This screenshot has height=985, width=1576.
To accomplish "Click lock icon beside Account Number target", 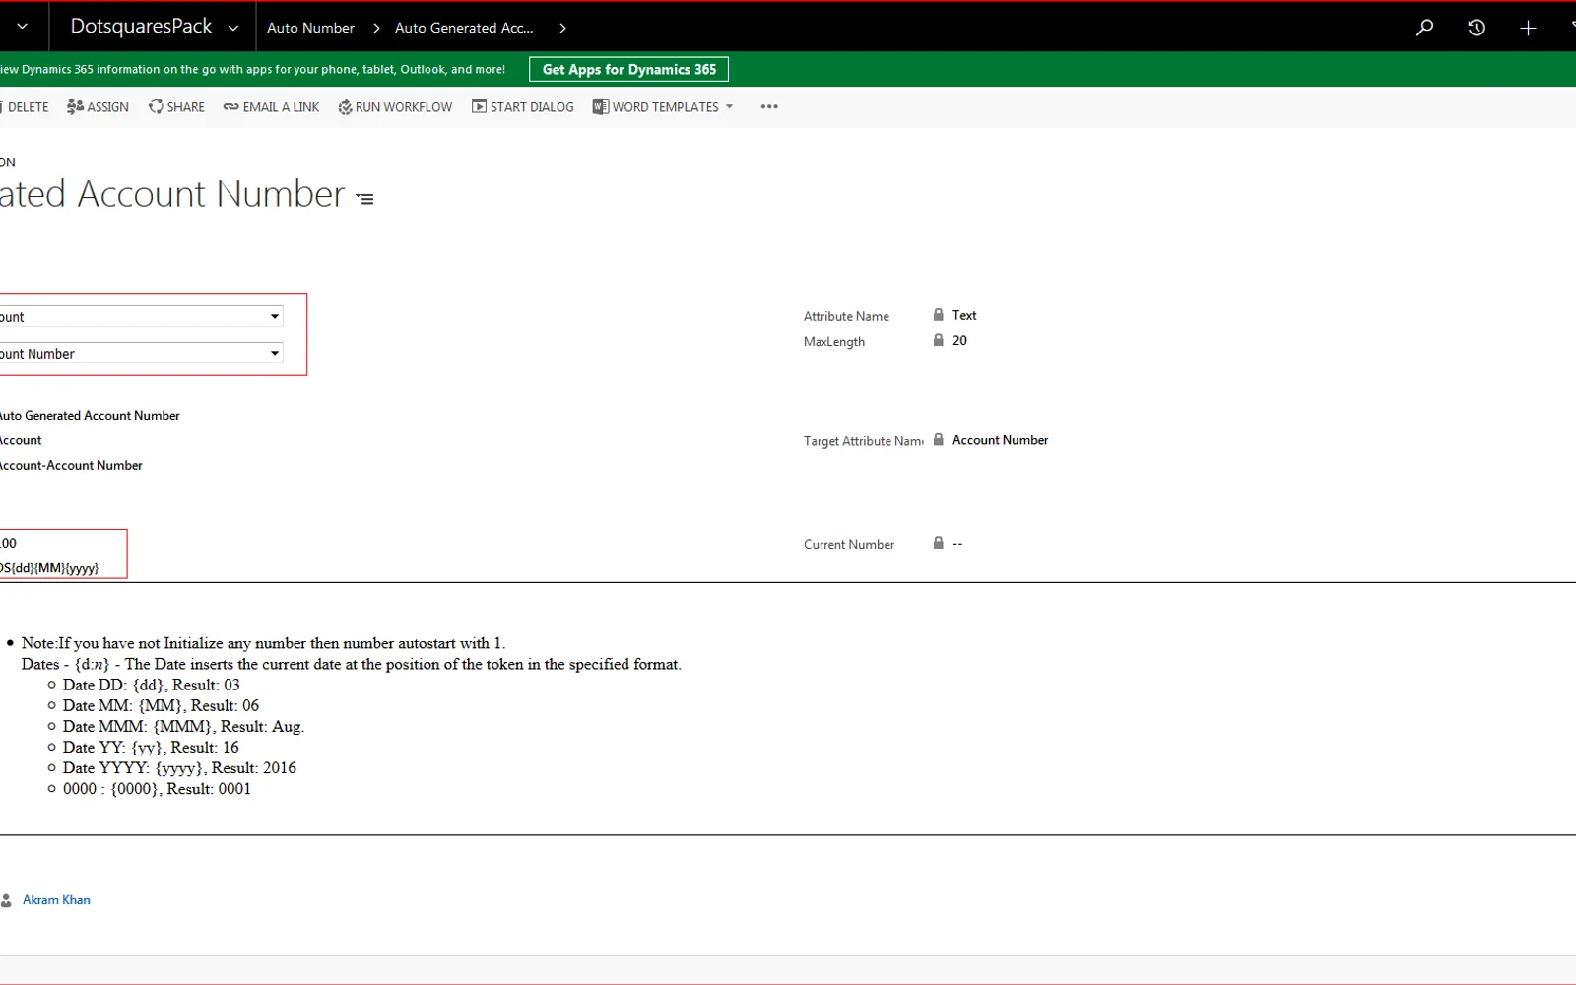I will click(x=938, y=440).
